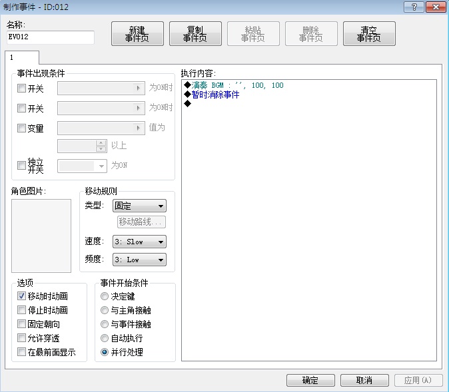
Task: Click the help question mark button
Action: (x=414, y=7)
